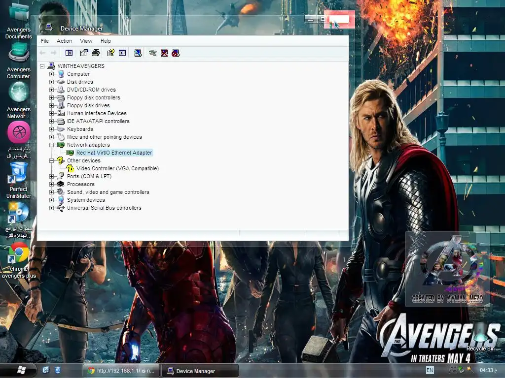Select Video Controller (VGA Compatible) device
505x378 pixels.
click(117, 168)
